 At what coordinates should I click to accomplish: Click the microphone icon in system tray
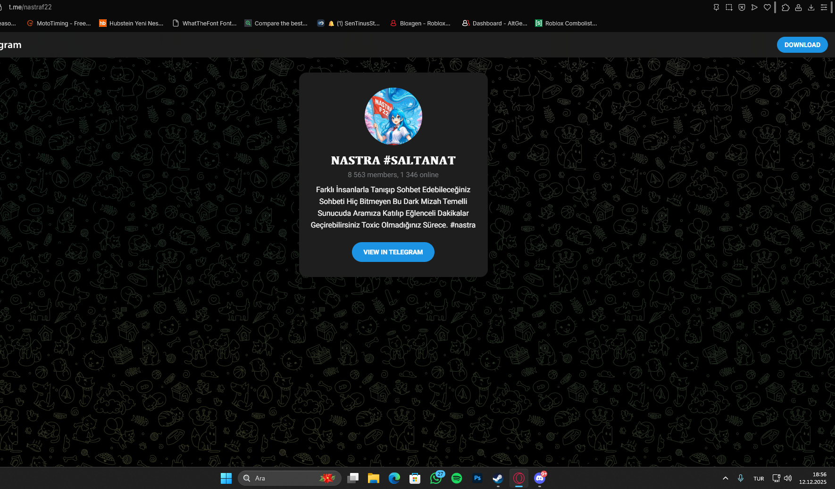(x=741, y=478)
